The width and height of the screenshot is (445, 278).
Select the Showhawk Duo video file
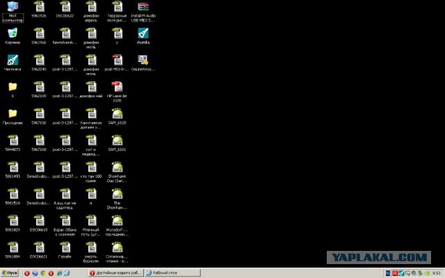(117, 172)
